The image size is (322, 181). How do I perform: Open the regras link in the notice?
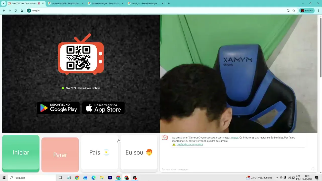(235, 138)
